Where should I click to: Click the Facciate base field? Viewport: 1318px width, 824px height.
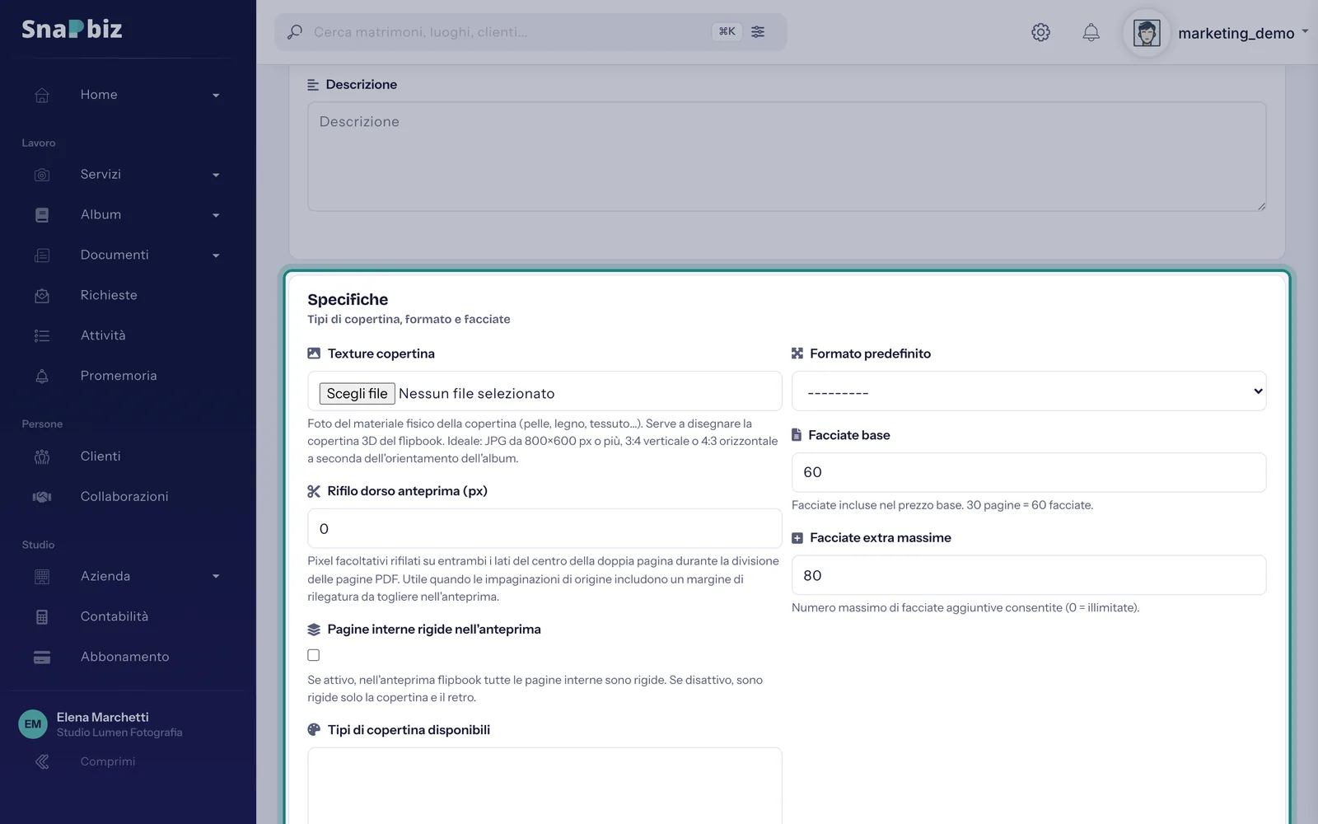tap(1029, 472)
